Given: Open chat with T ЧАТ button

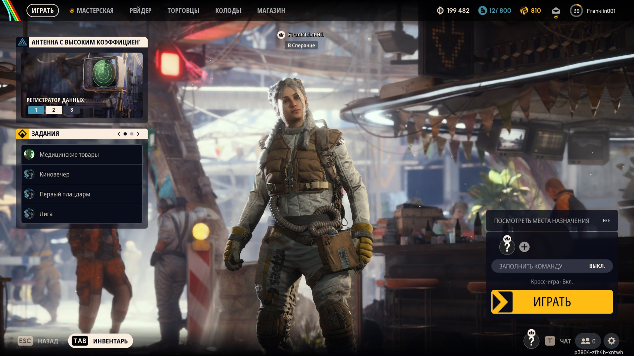Looking at the screenshot, I should pyautogui.click(x=558, y=341).
